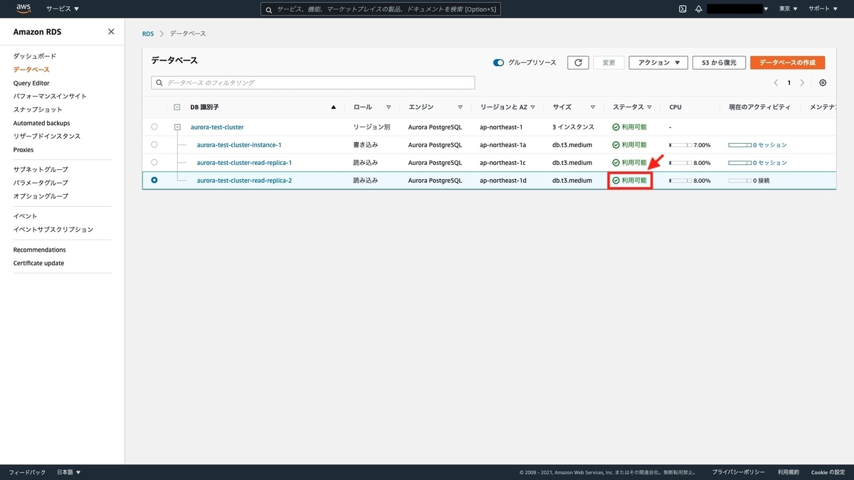Open aurora-test-cluster-instance-1 link
Screen dimensions: 854x480
click(239, 144)
